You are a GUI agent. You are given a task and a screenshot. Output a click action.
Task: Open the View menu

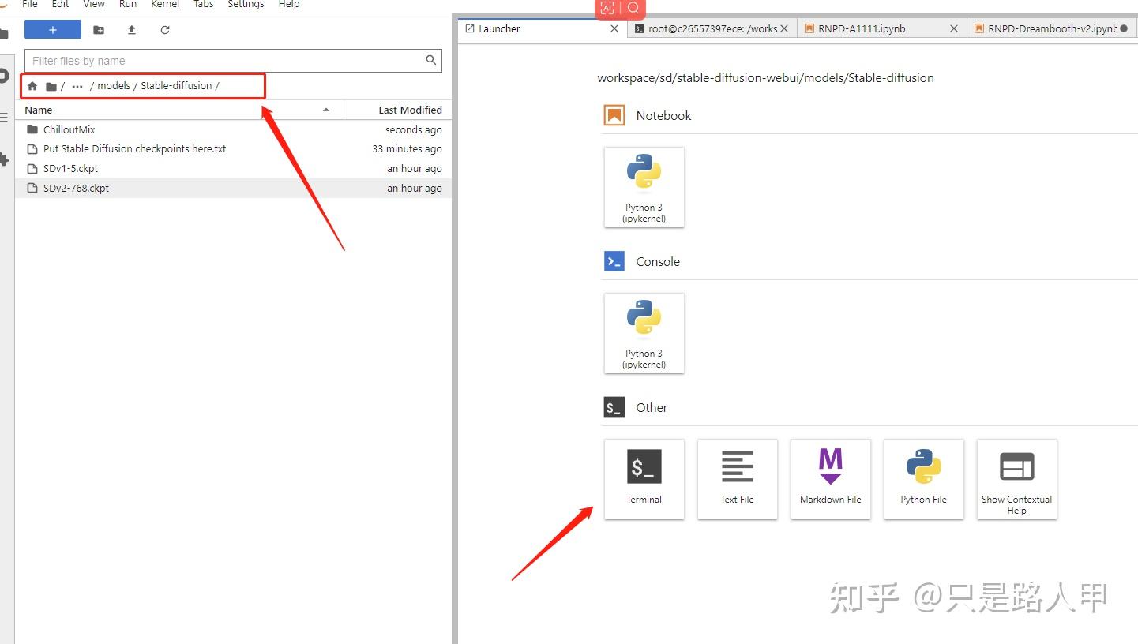tap(94, 4)
